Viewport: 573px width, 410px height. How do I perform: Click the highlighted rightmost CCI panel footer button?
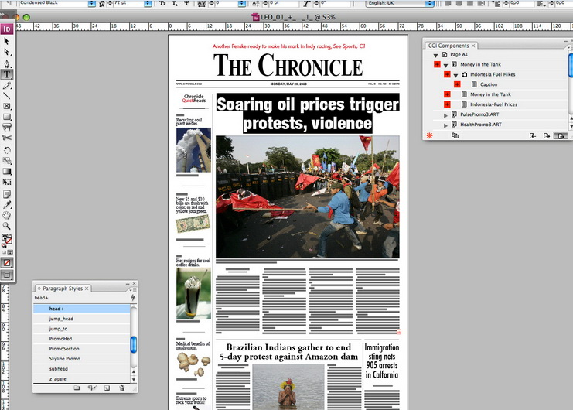(561, 136)
